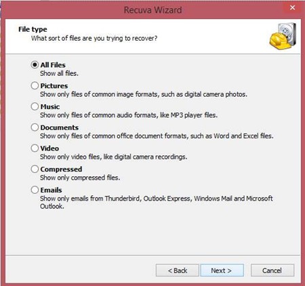Screen dimensions: 305x286
Task: Click the Documents label text
Action: (60, 127)
